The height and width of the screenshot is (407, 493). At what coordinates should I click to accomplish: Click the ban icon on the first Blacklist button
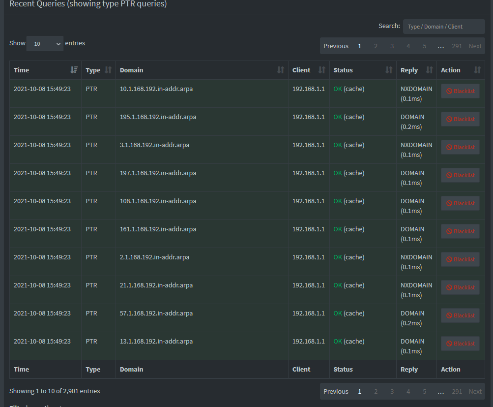[449, 91]
